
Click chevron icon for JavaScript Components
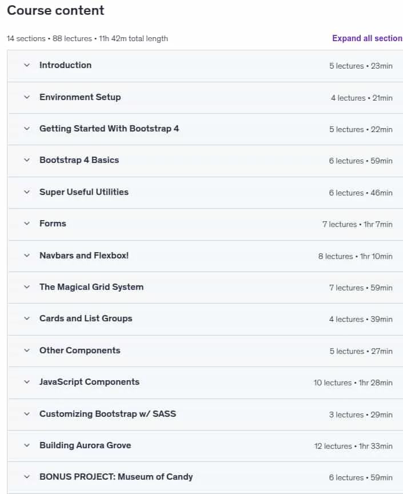27,382
